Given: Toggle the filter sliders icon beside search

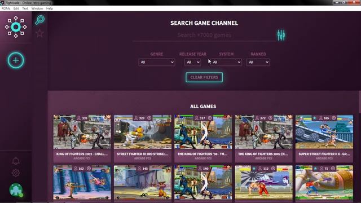Looking at the screenshot, I should tap(281, 35).
